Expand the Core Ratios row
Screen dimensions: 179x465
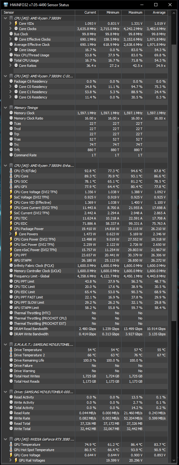[x=11, y=66]
